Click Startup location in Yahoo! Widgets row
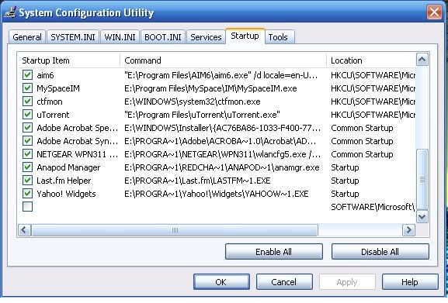448x303 pixels. click(x=345, y=194)
